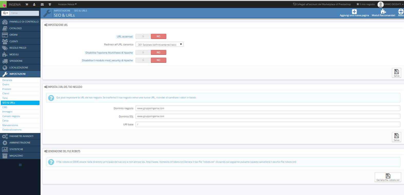Click the Ordini credit card icon

point(5,35)
